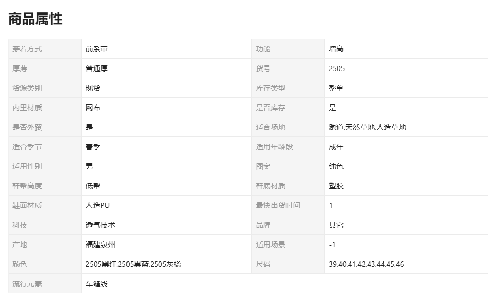488x297 pixels.
Task: Click the color list 2505黑红,2505黑蓝,2505灰橘
Action: coord(133,264)
